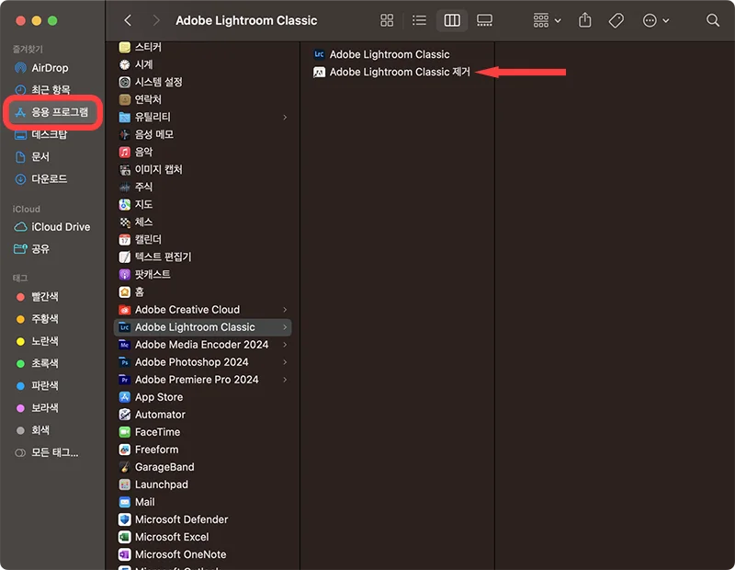Image resolution: width=735 pixels, height=570 pixels.
Task: Switch Finder to gallery view
Action: click(484, 20)
